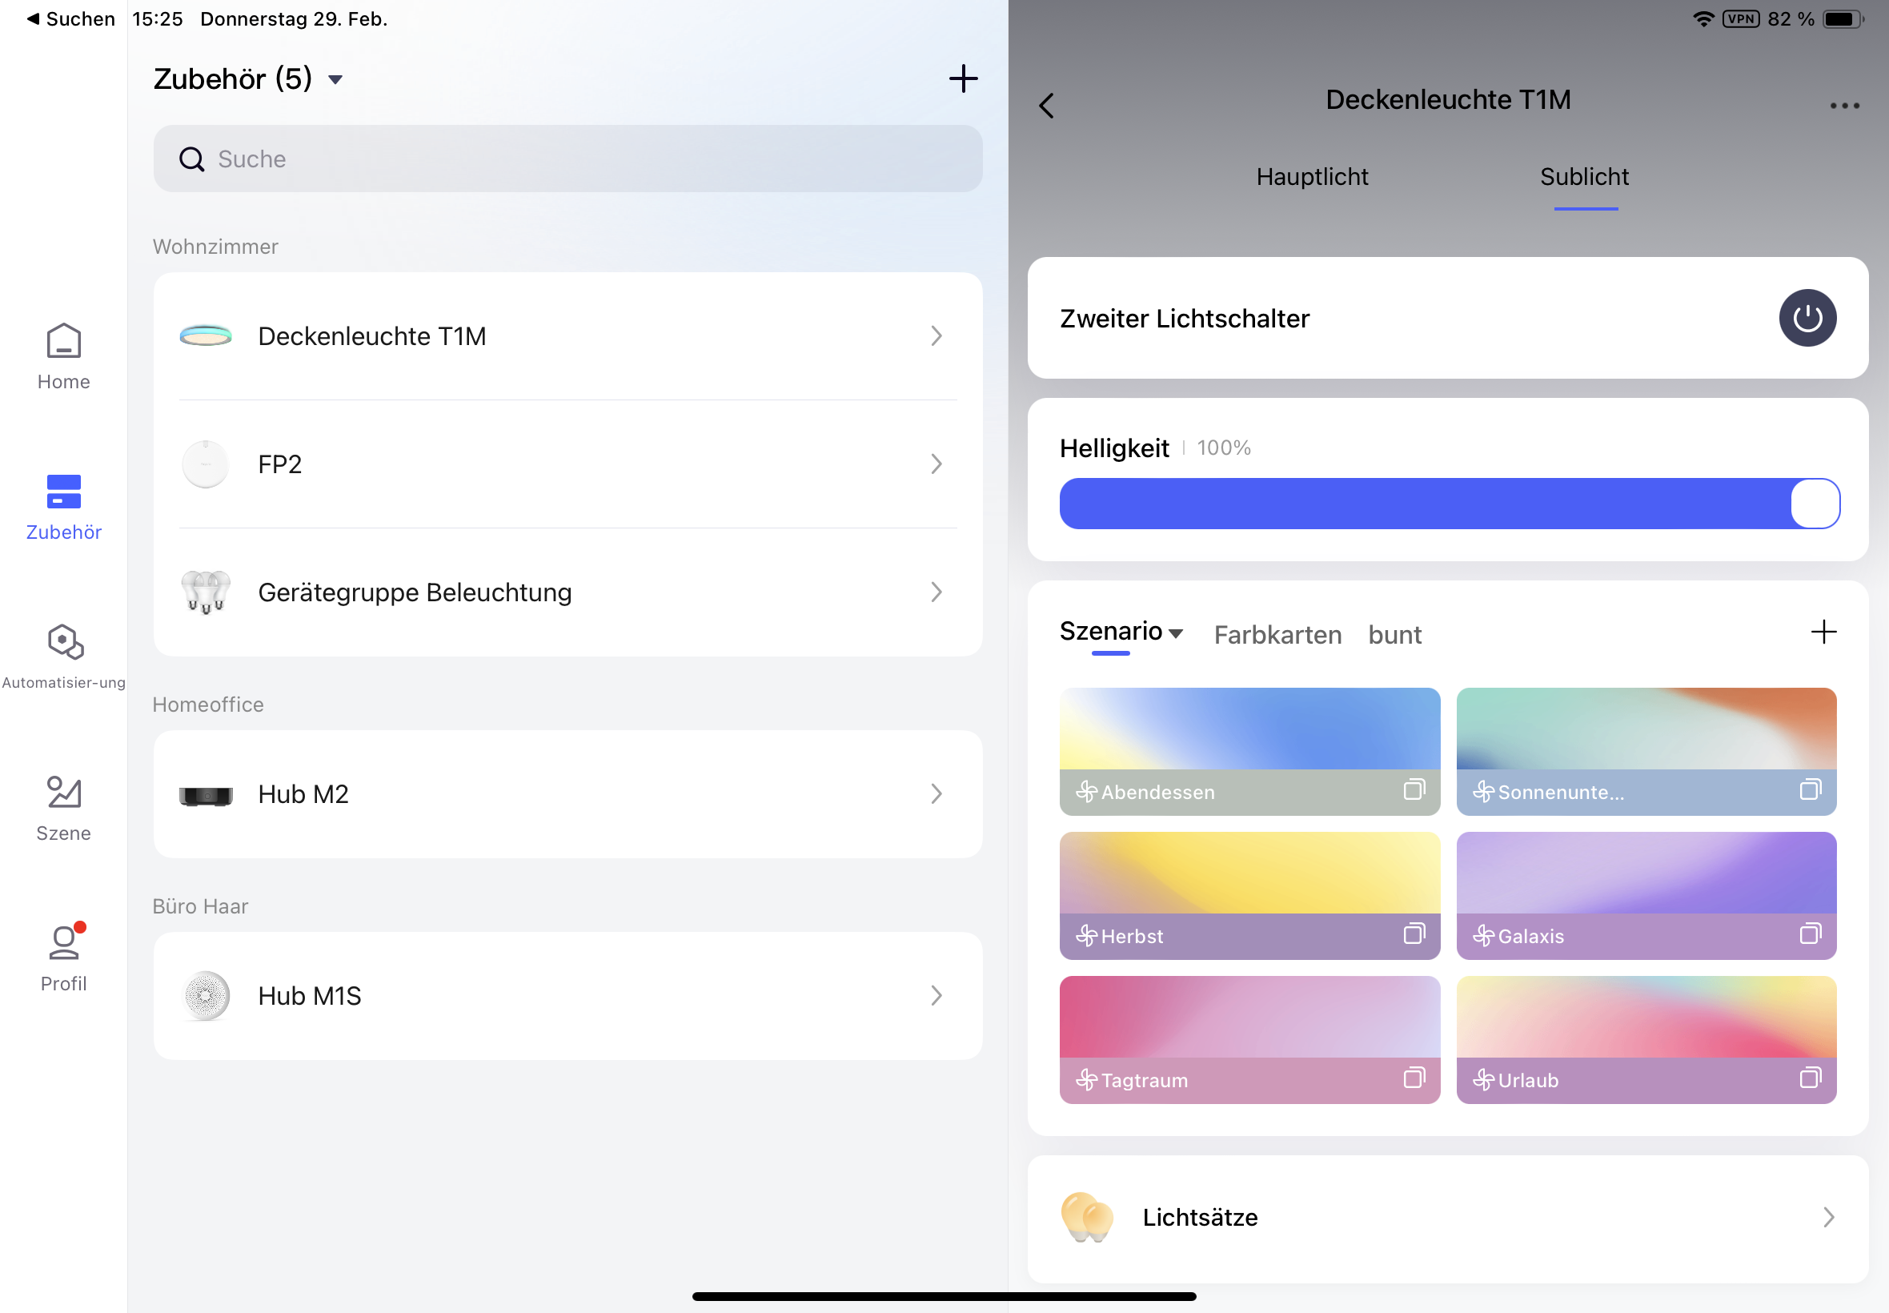Tick the copy checkbox on the Galaxis scene

pos(1809,934)
